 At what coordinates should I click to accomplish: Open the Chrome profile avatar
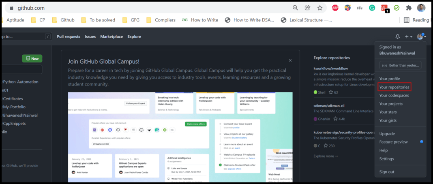tap(421, 8)
